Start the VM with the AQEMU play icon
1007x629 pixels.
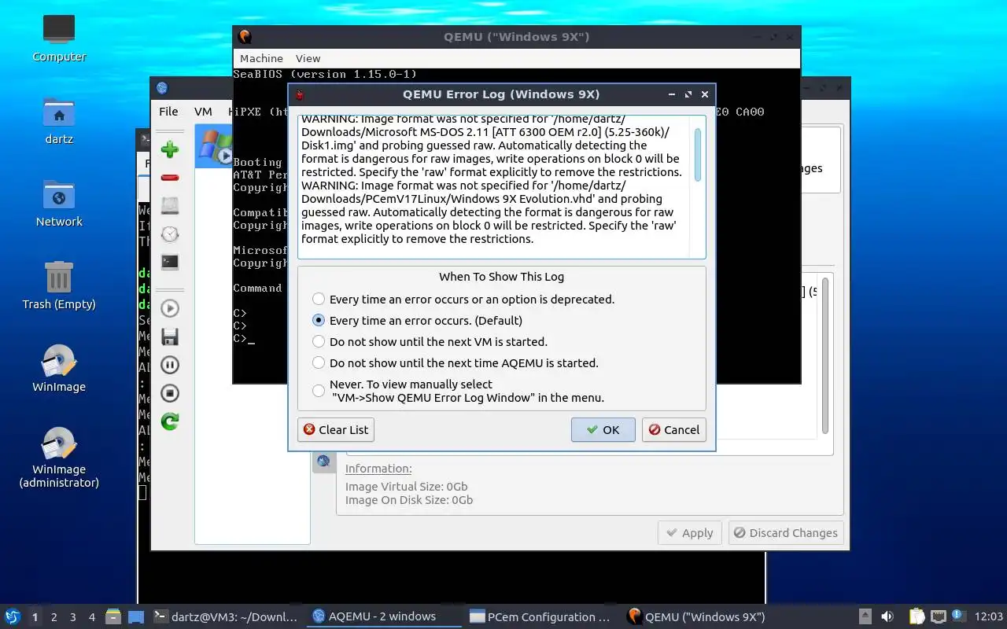pos(170,308)
